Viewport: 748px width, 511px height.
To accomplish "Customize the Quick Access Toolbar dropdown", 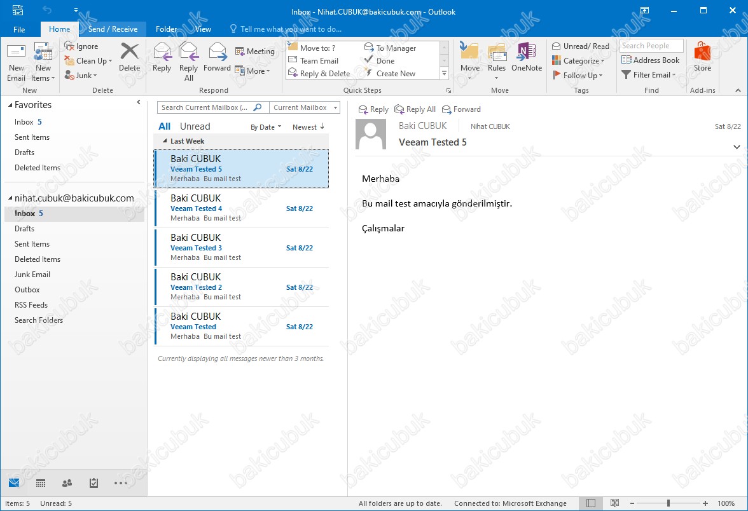I will point(76,10).
